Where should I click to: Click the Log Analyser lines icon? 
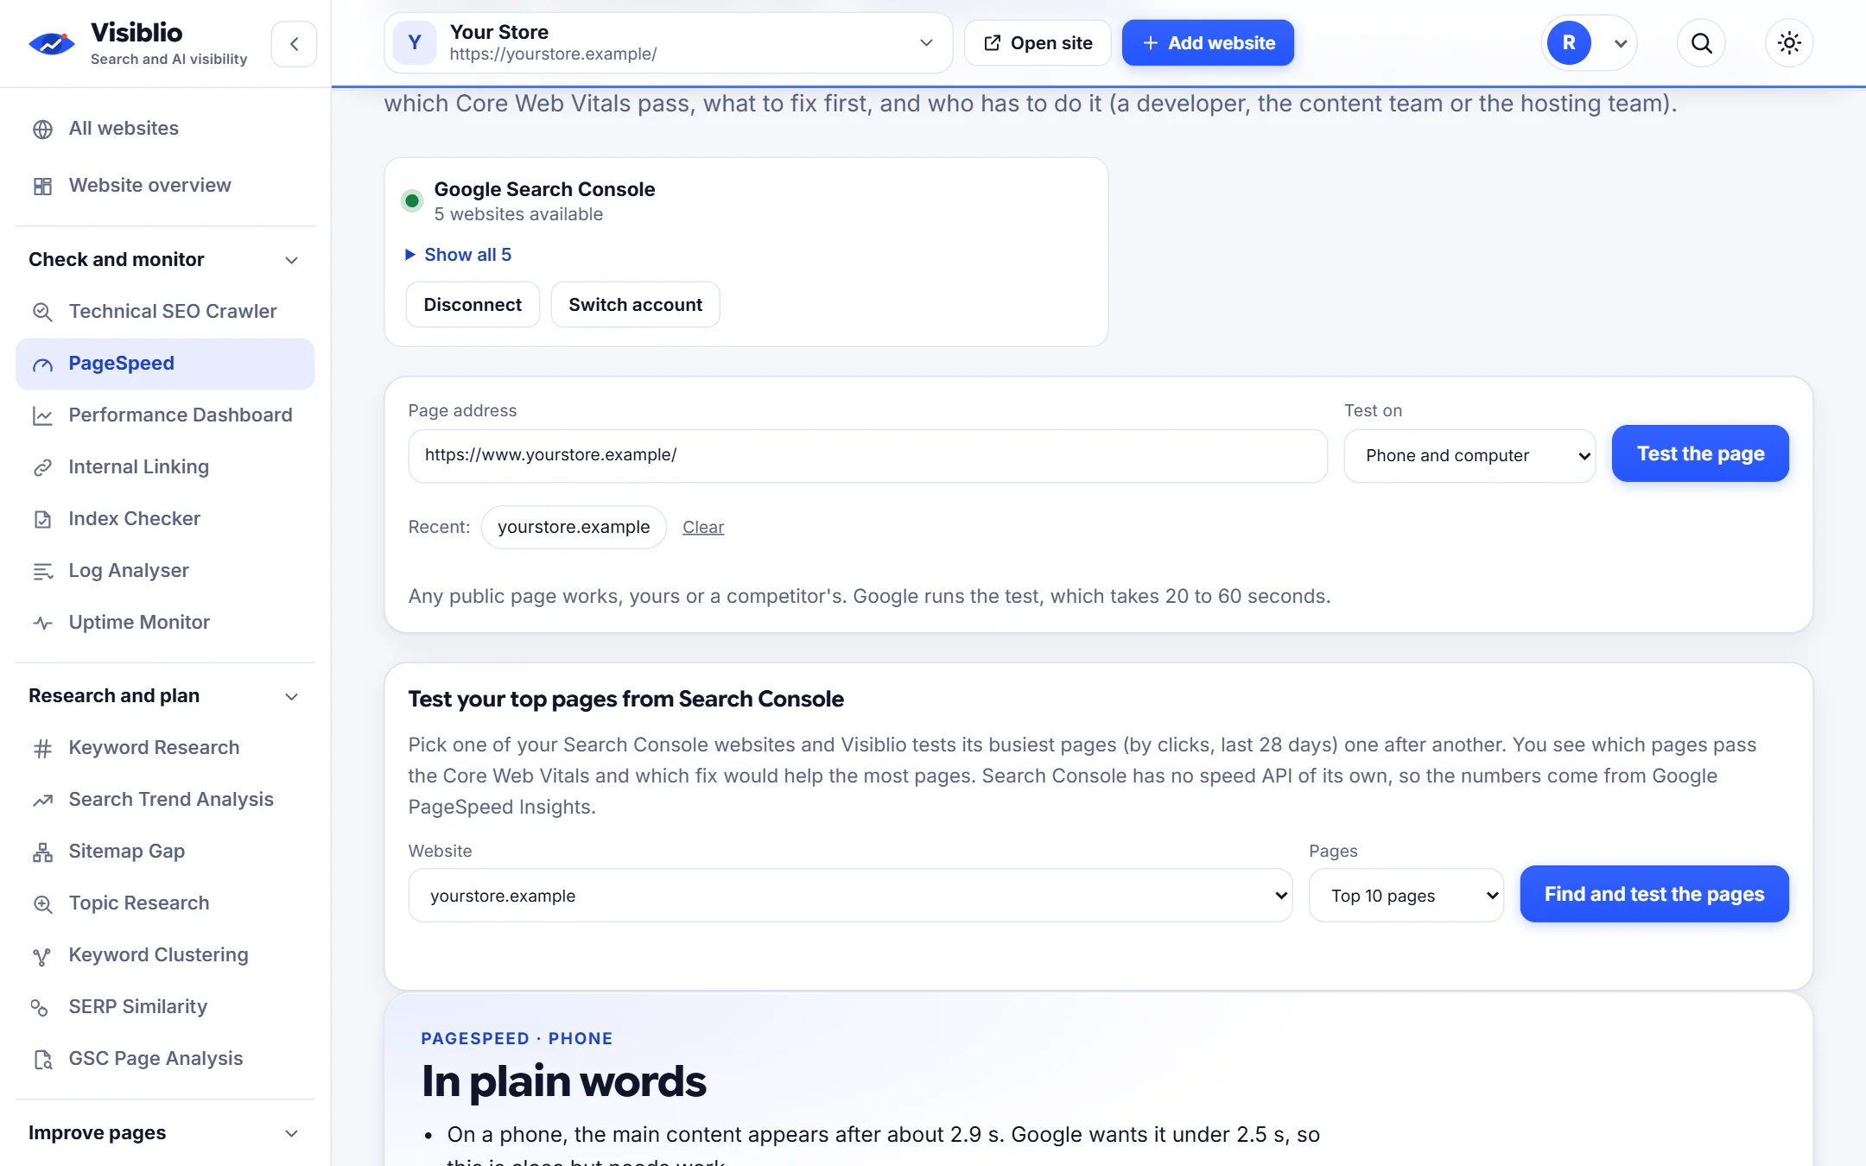42,572
